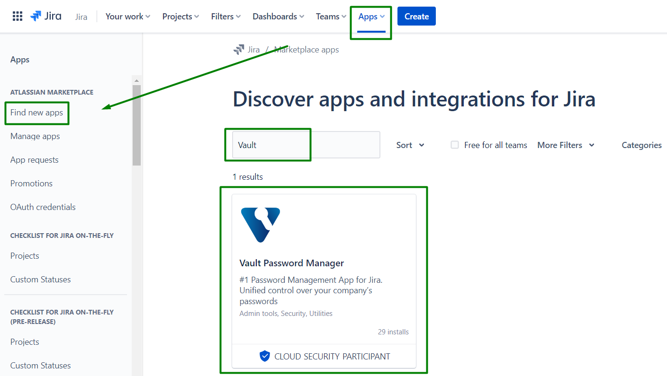Viewport: 667px width, 376px height.
Task: Open the app switcher grid icon
Action: tap(18, 16)
